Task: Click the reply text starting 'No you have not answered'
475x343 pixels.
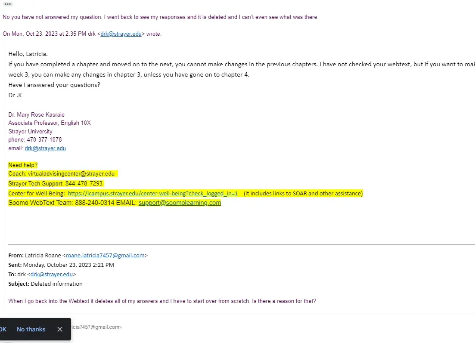Action: [161, 17]
